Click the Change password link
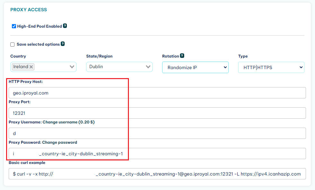The height and width of the screenshot is (190, 315). point(60,142)
